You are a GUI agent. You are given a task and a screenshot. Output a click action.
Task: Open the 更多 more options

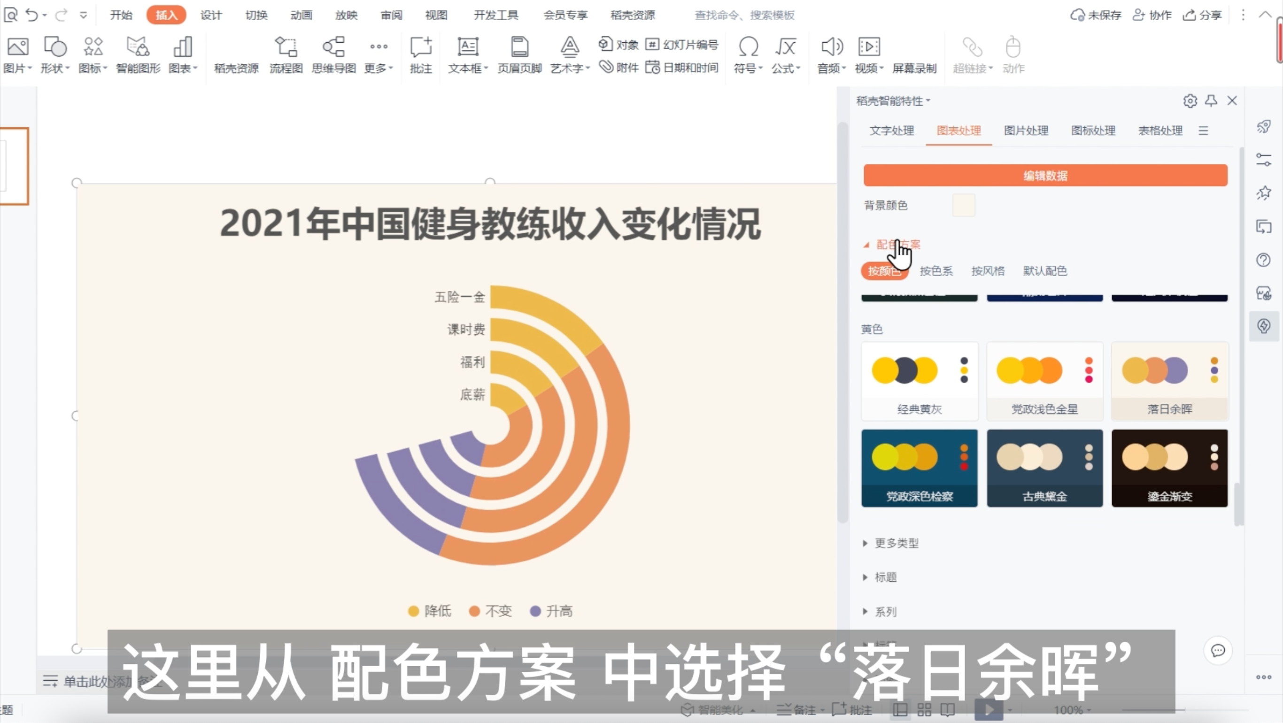click(379, 55)
